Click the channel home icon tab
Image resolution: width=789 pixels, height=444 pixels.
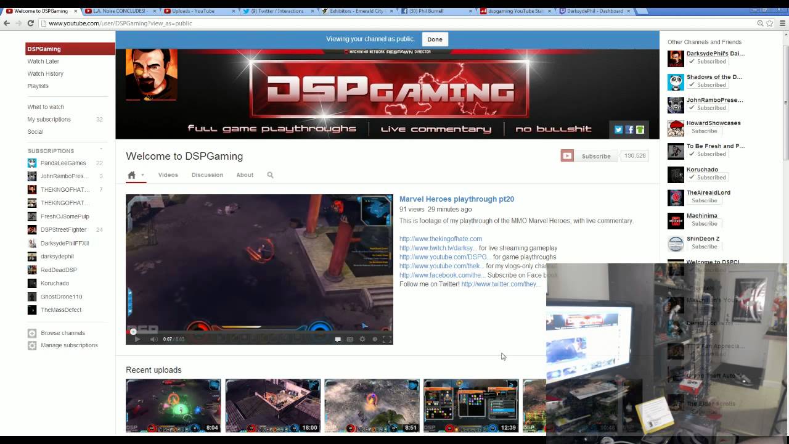click(x=131, y=175)
